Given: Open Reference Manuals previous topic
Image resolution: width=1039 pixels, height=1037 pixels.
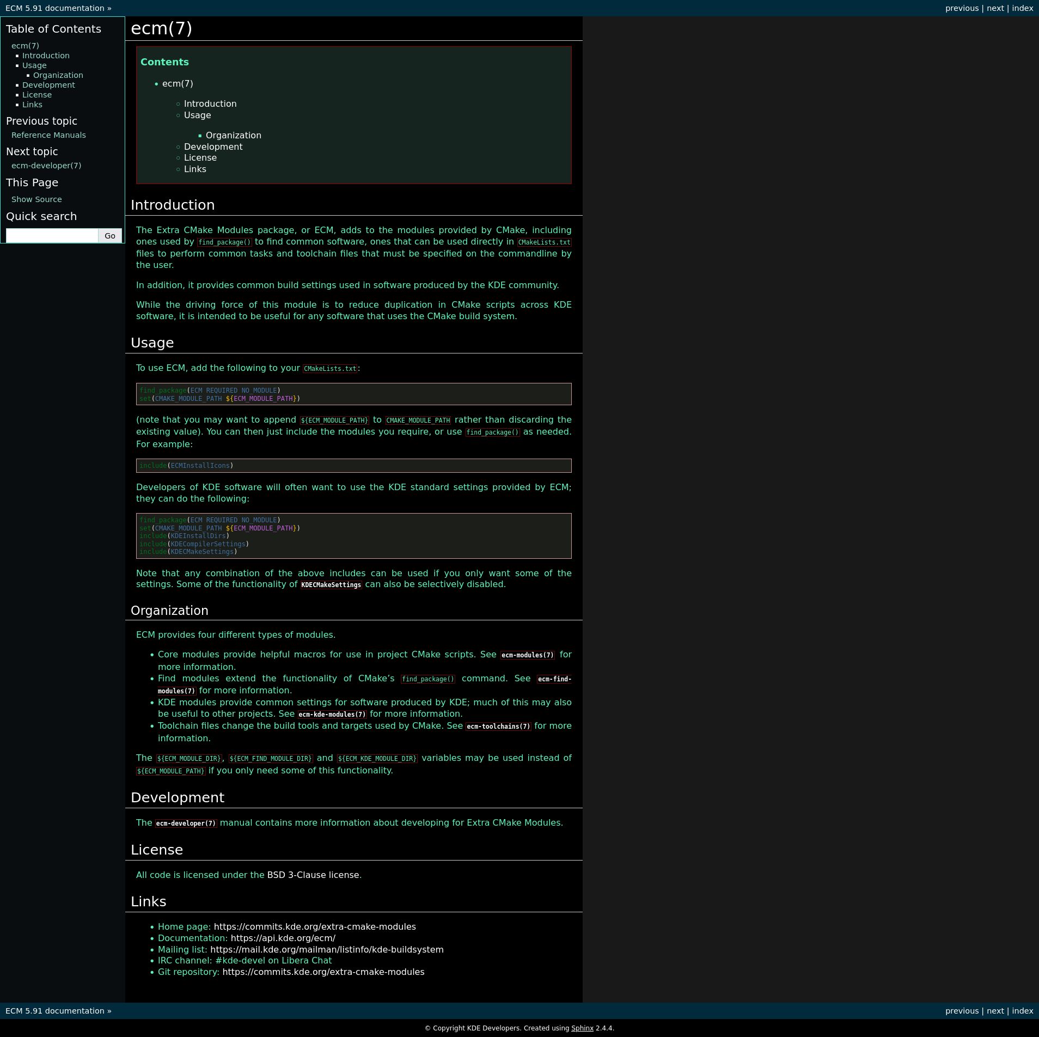Looking at the screenshot, I should click(x=48, y=135).
